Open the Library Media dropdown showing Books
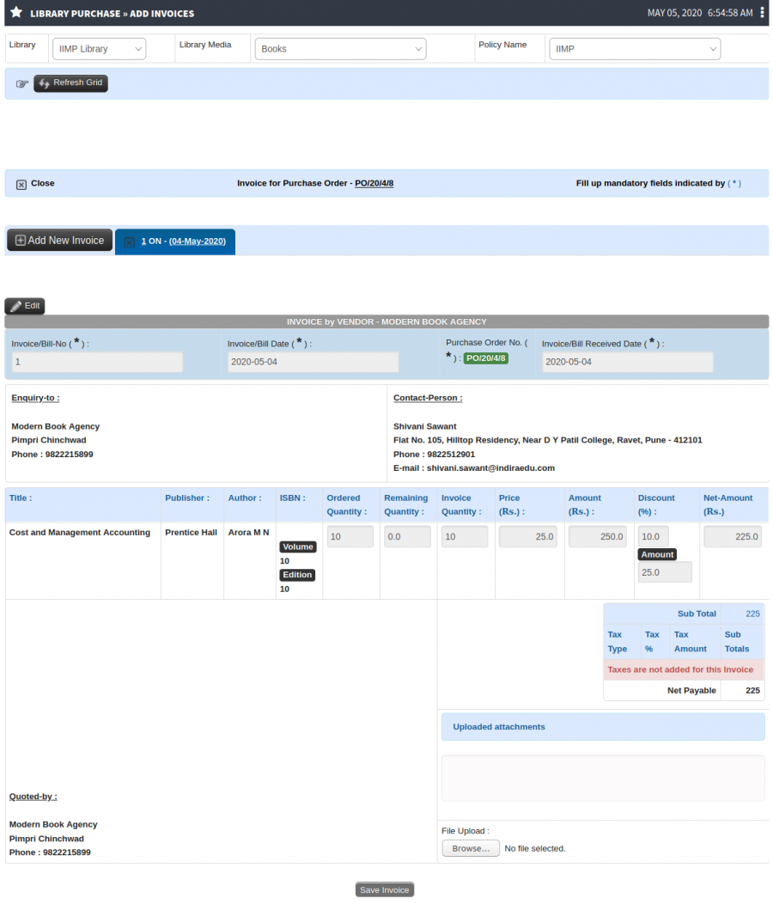This screenshot has width=773, height=904. 341,49
